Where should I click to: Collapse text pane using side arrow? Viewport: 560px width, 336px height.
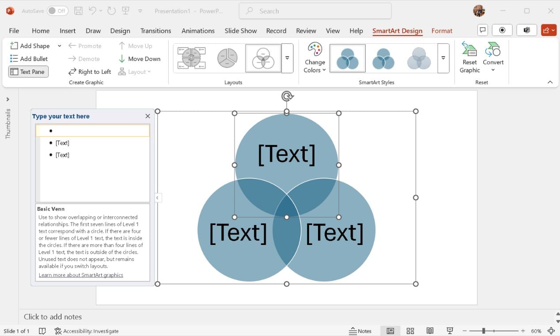click(157, 198)
